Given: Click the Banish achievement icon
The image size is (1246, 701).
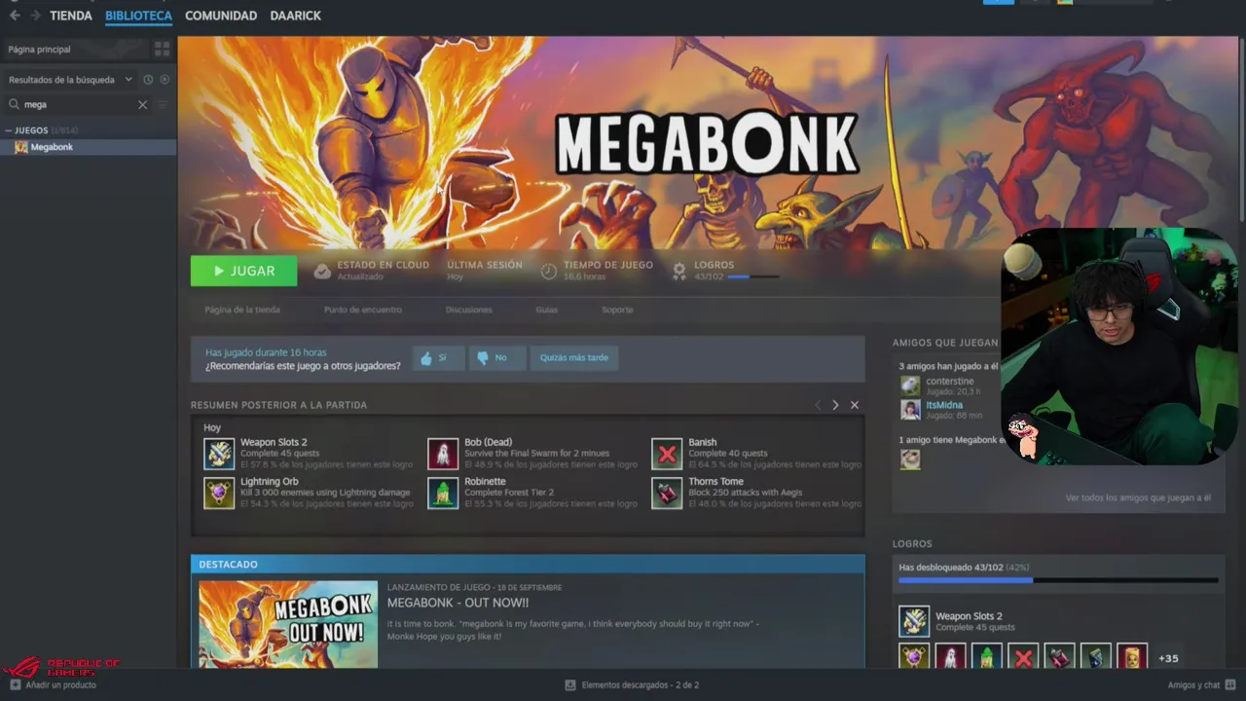Looking at the screenshot, I should 667,454.
